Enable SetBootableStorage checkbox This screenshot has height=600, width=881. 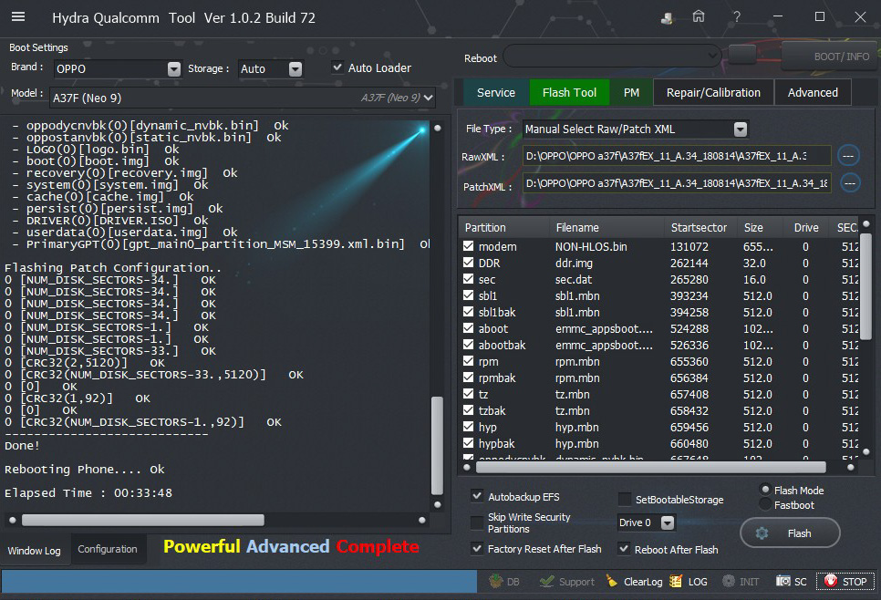(x=624, y=499)
